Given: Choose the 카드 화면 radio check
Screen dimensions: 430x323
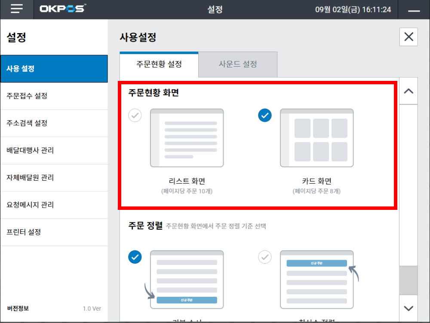Looking at the screenshot, I should pos(265,115).
